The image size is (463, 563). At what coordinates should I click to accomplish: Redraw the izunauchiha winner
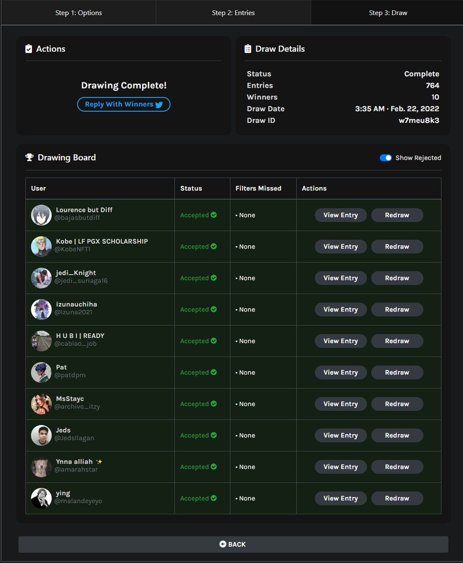click(397, 309)
